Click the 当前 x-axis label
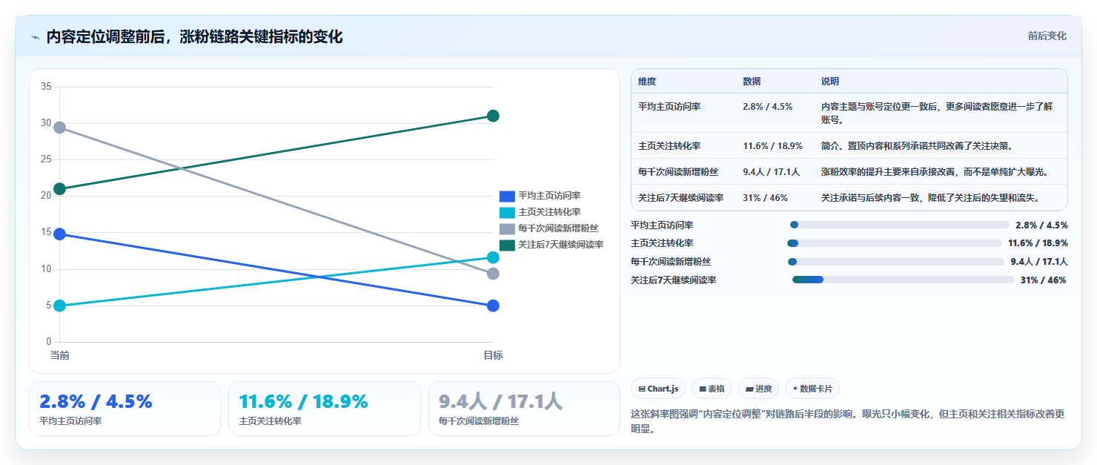 (x=59, y=355)
